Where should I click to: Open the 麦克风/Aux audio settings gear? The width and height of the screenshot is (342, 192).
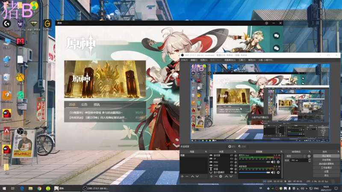tap(278, 162)
